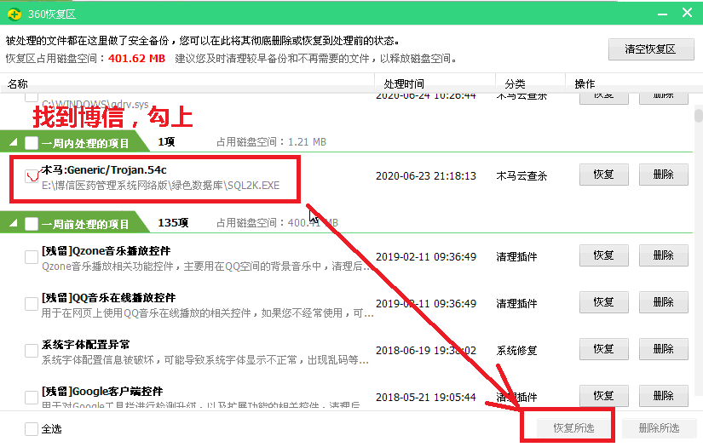Click the 清空恢复区 button
The image size is (703, 447).
[x=651, y=49]
